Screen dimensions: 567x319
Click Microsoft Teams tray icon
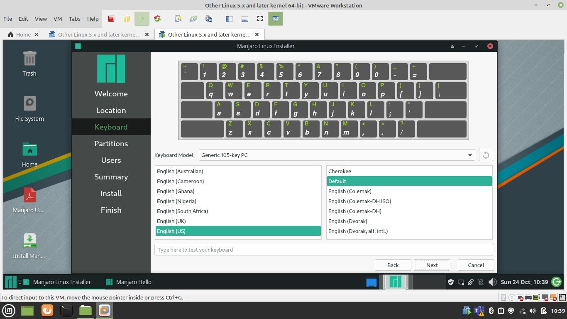click(x=479, y=310)
